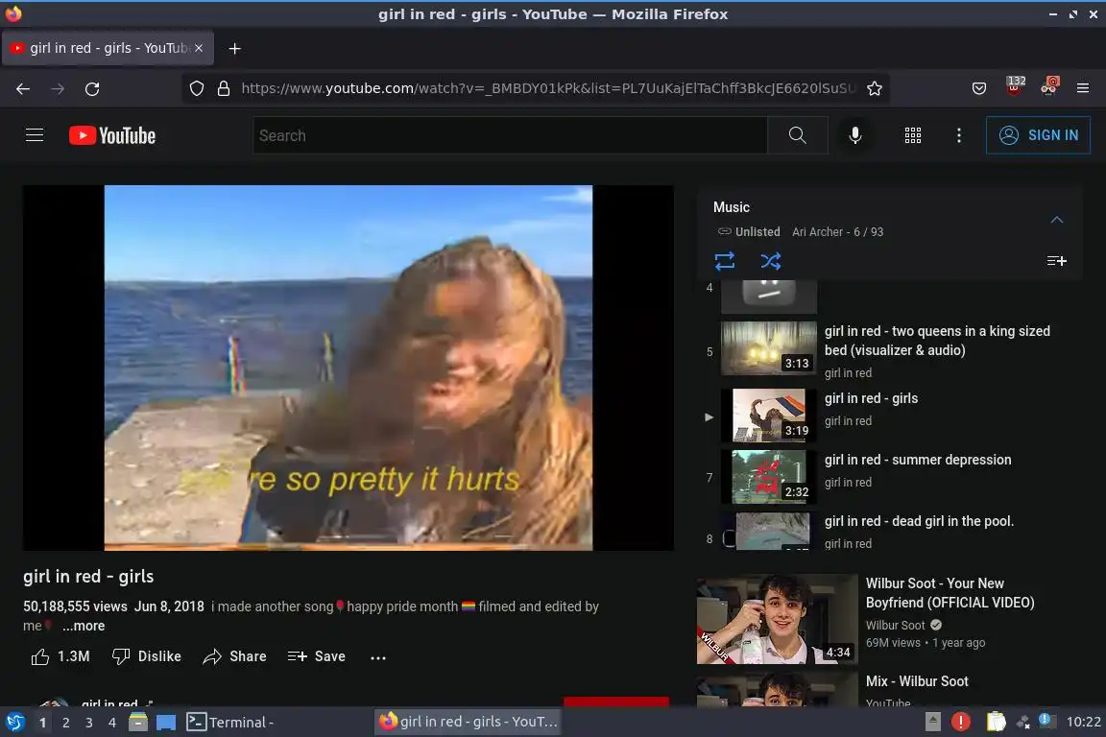Open the YouTube apps grid
This screenshot has height=737, width=1106.
coord(913,135)
